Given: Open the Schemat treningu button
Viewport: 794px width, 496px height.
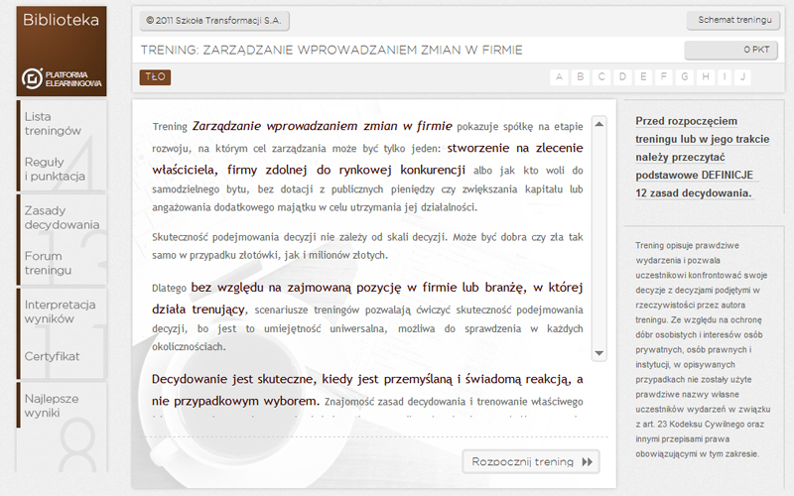Looking at the screenshot, I should [x=734, y=20].
